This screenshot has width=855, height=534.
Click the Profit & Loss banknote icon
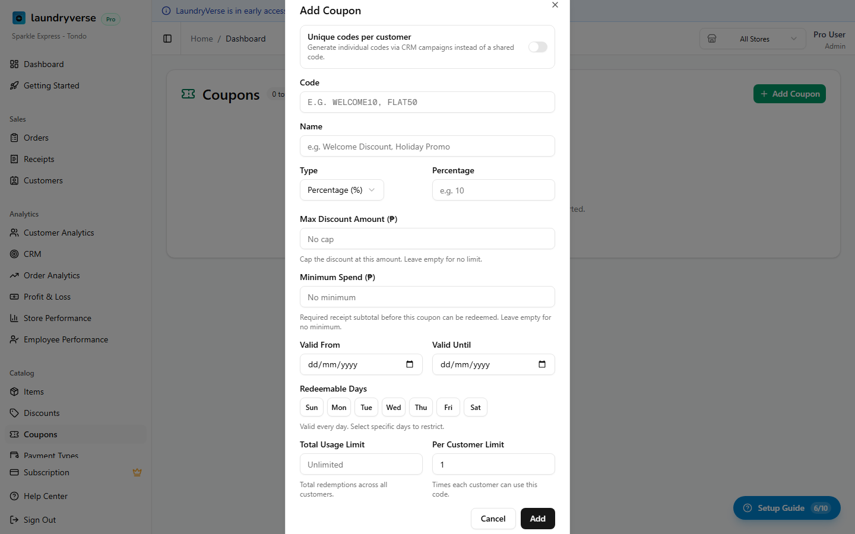pos(14,297)
